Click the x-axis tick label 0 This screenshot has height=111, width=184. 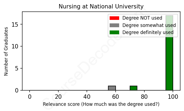pyautogui.click(x=30, y=96)
